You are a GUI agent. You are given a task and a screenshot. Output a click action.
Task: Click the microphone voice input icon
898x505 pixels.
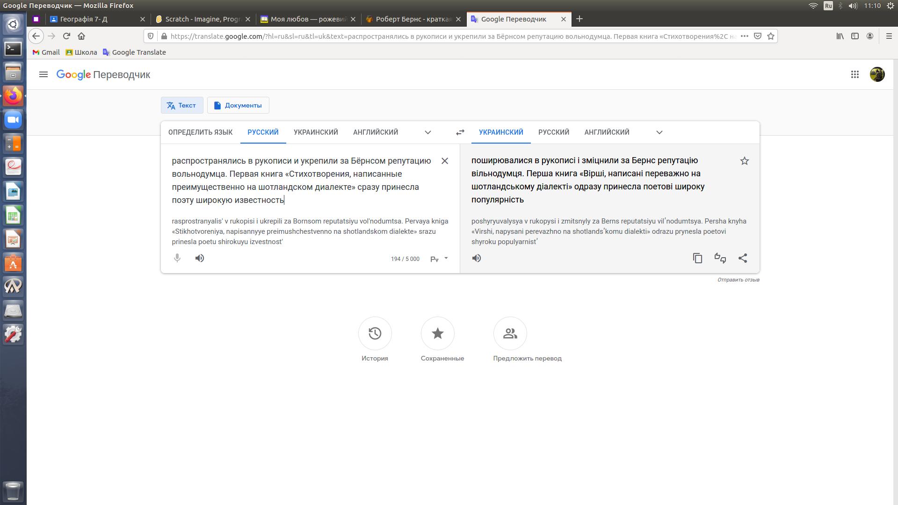[177, 258]
